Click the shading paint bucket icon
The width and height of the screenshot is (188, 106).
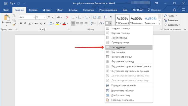tap(100, 23)
